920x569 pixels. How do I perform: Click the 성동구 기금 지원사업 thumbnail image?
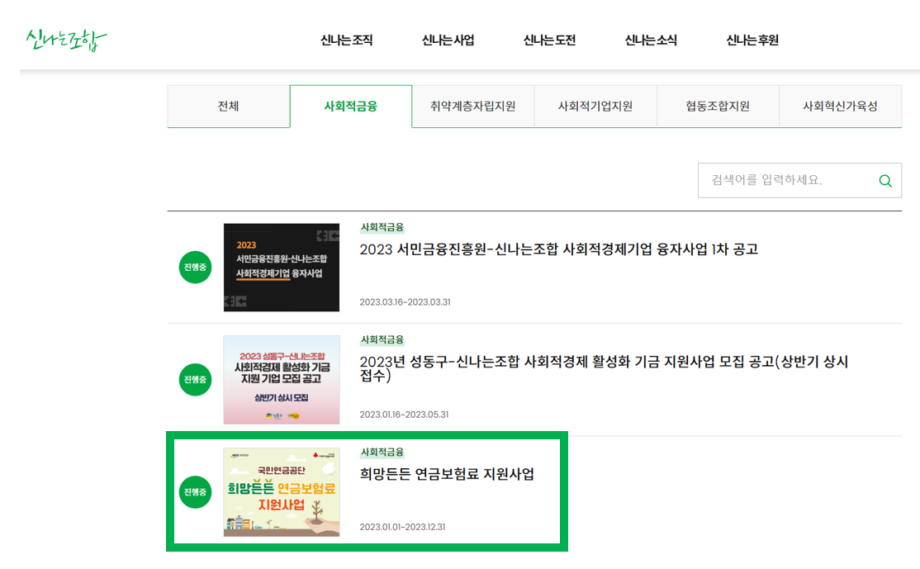(x=281, y=379)
